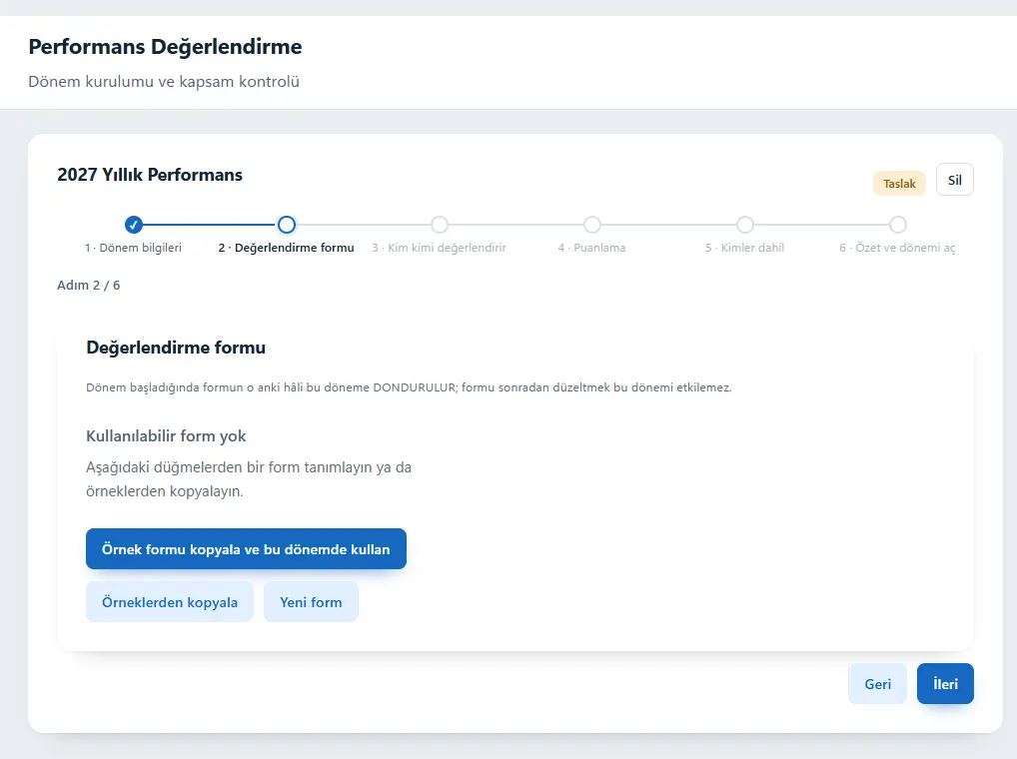Open the "3 · Kim kimi değerlendirir" step label
Screen dimensions: 1017x759
coord(440,248)
